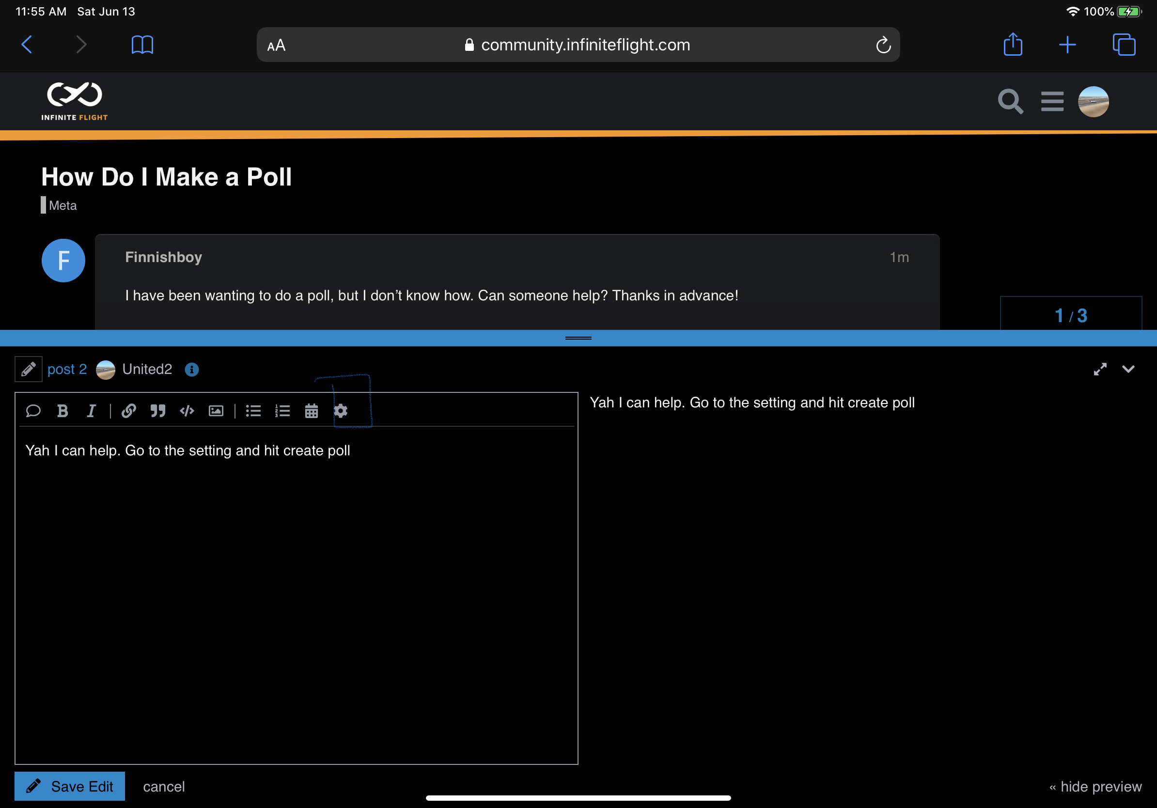Viewport: 1157px width, 808px height.
Task: Collapse the composer with chevron
Action: (x=1128, y=369)
